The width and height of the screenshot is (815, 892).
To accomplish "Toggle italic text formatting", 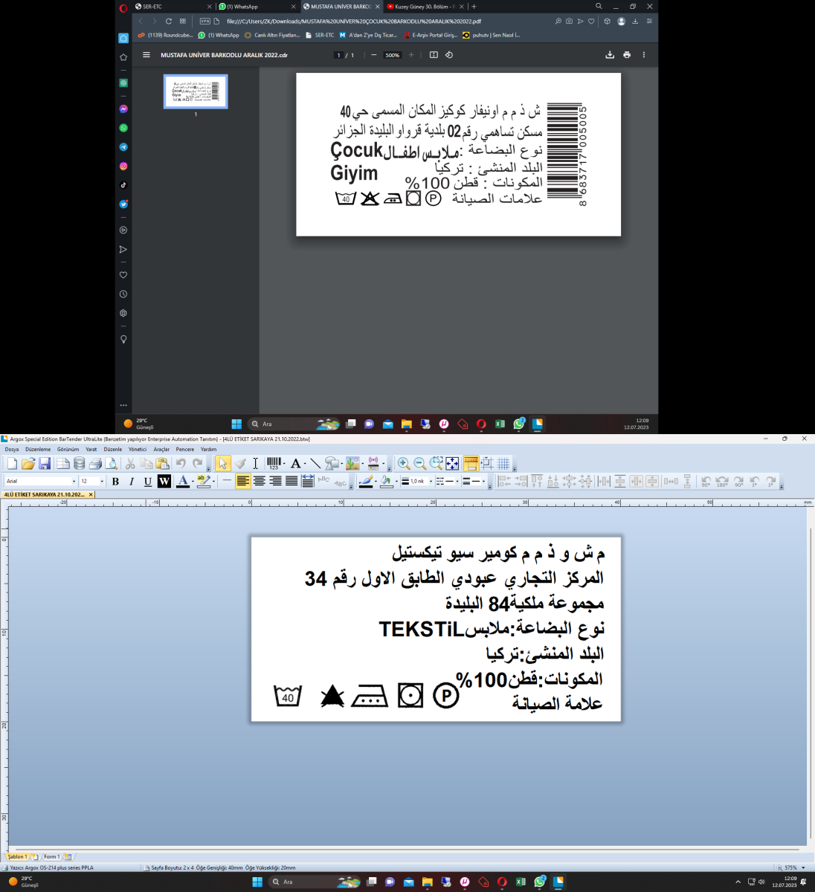I will coord(132,482).
